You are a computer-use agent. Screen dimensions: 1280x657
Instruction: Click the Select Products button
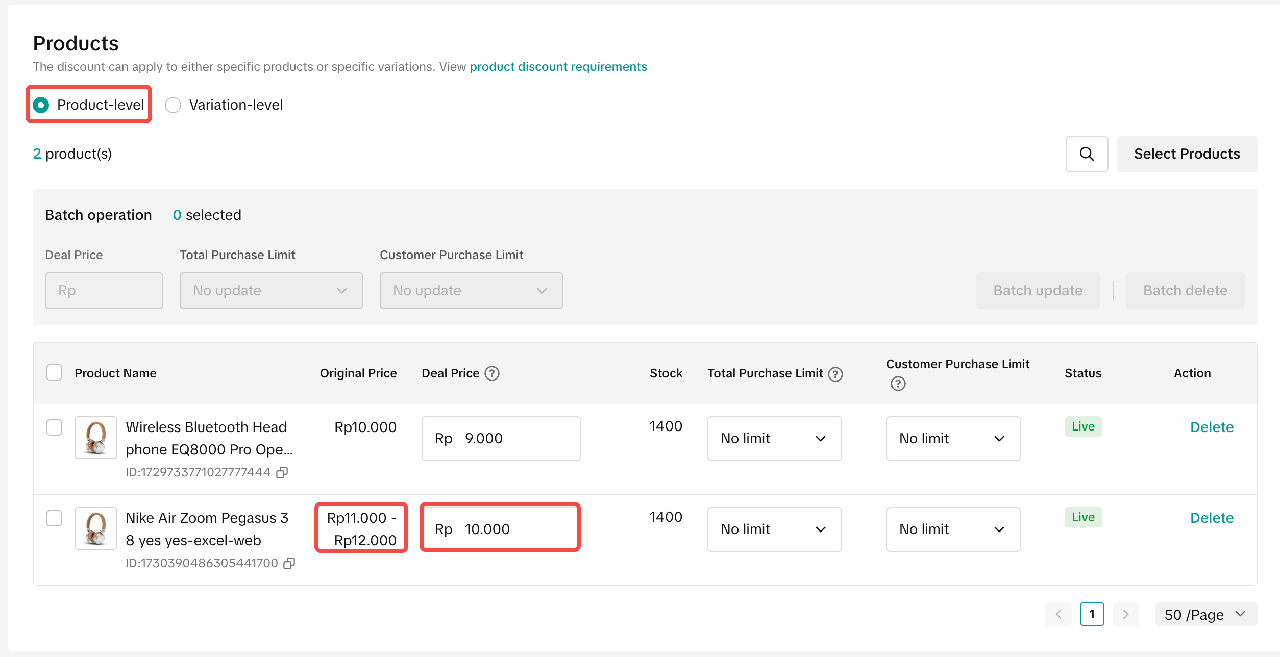tap(1186, 154)
